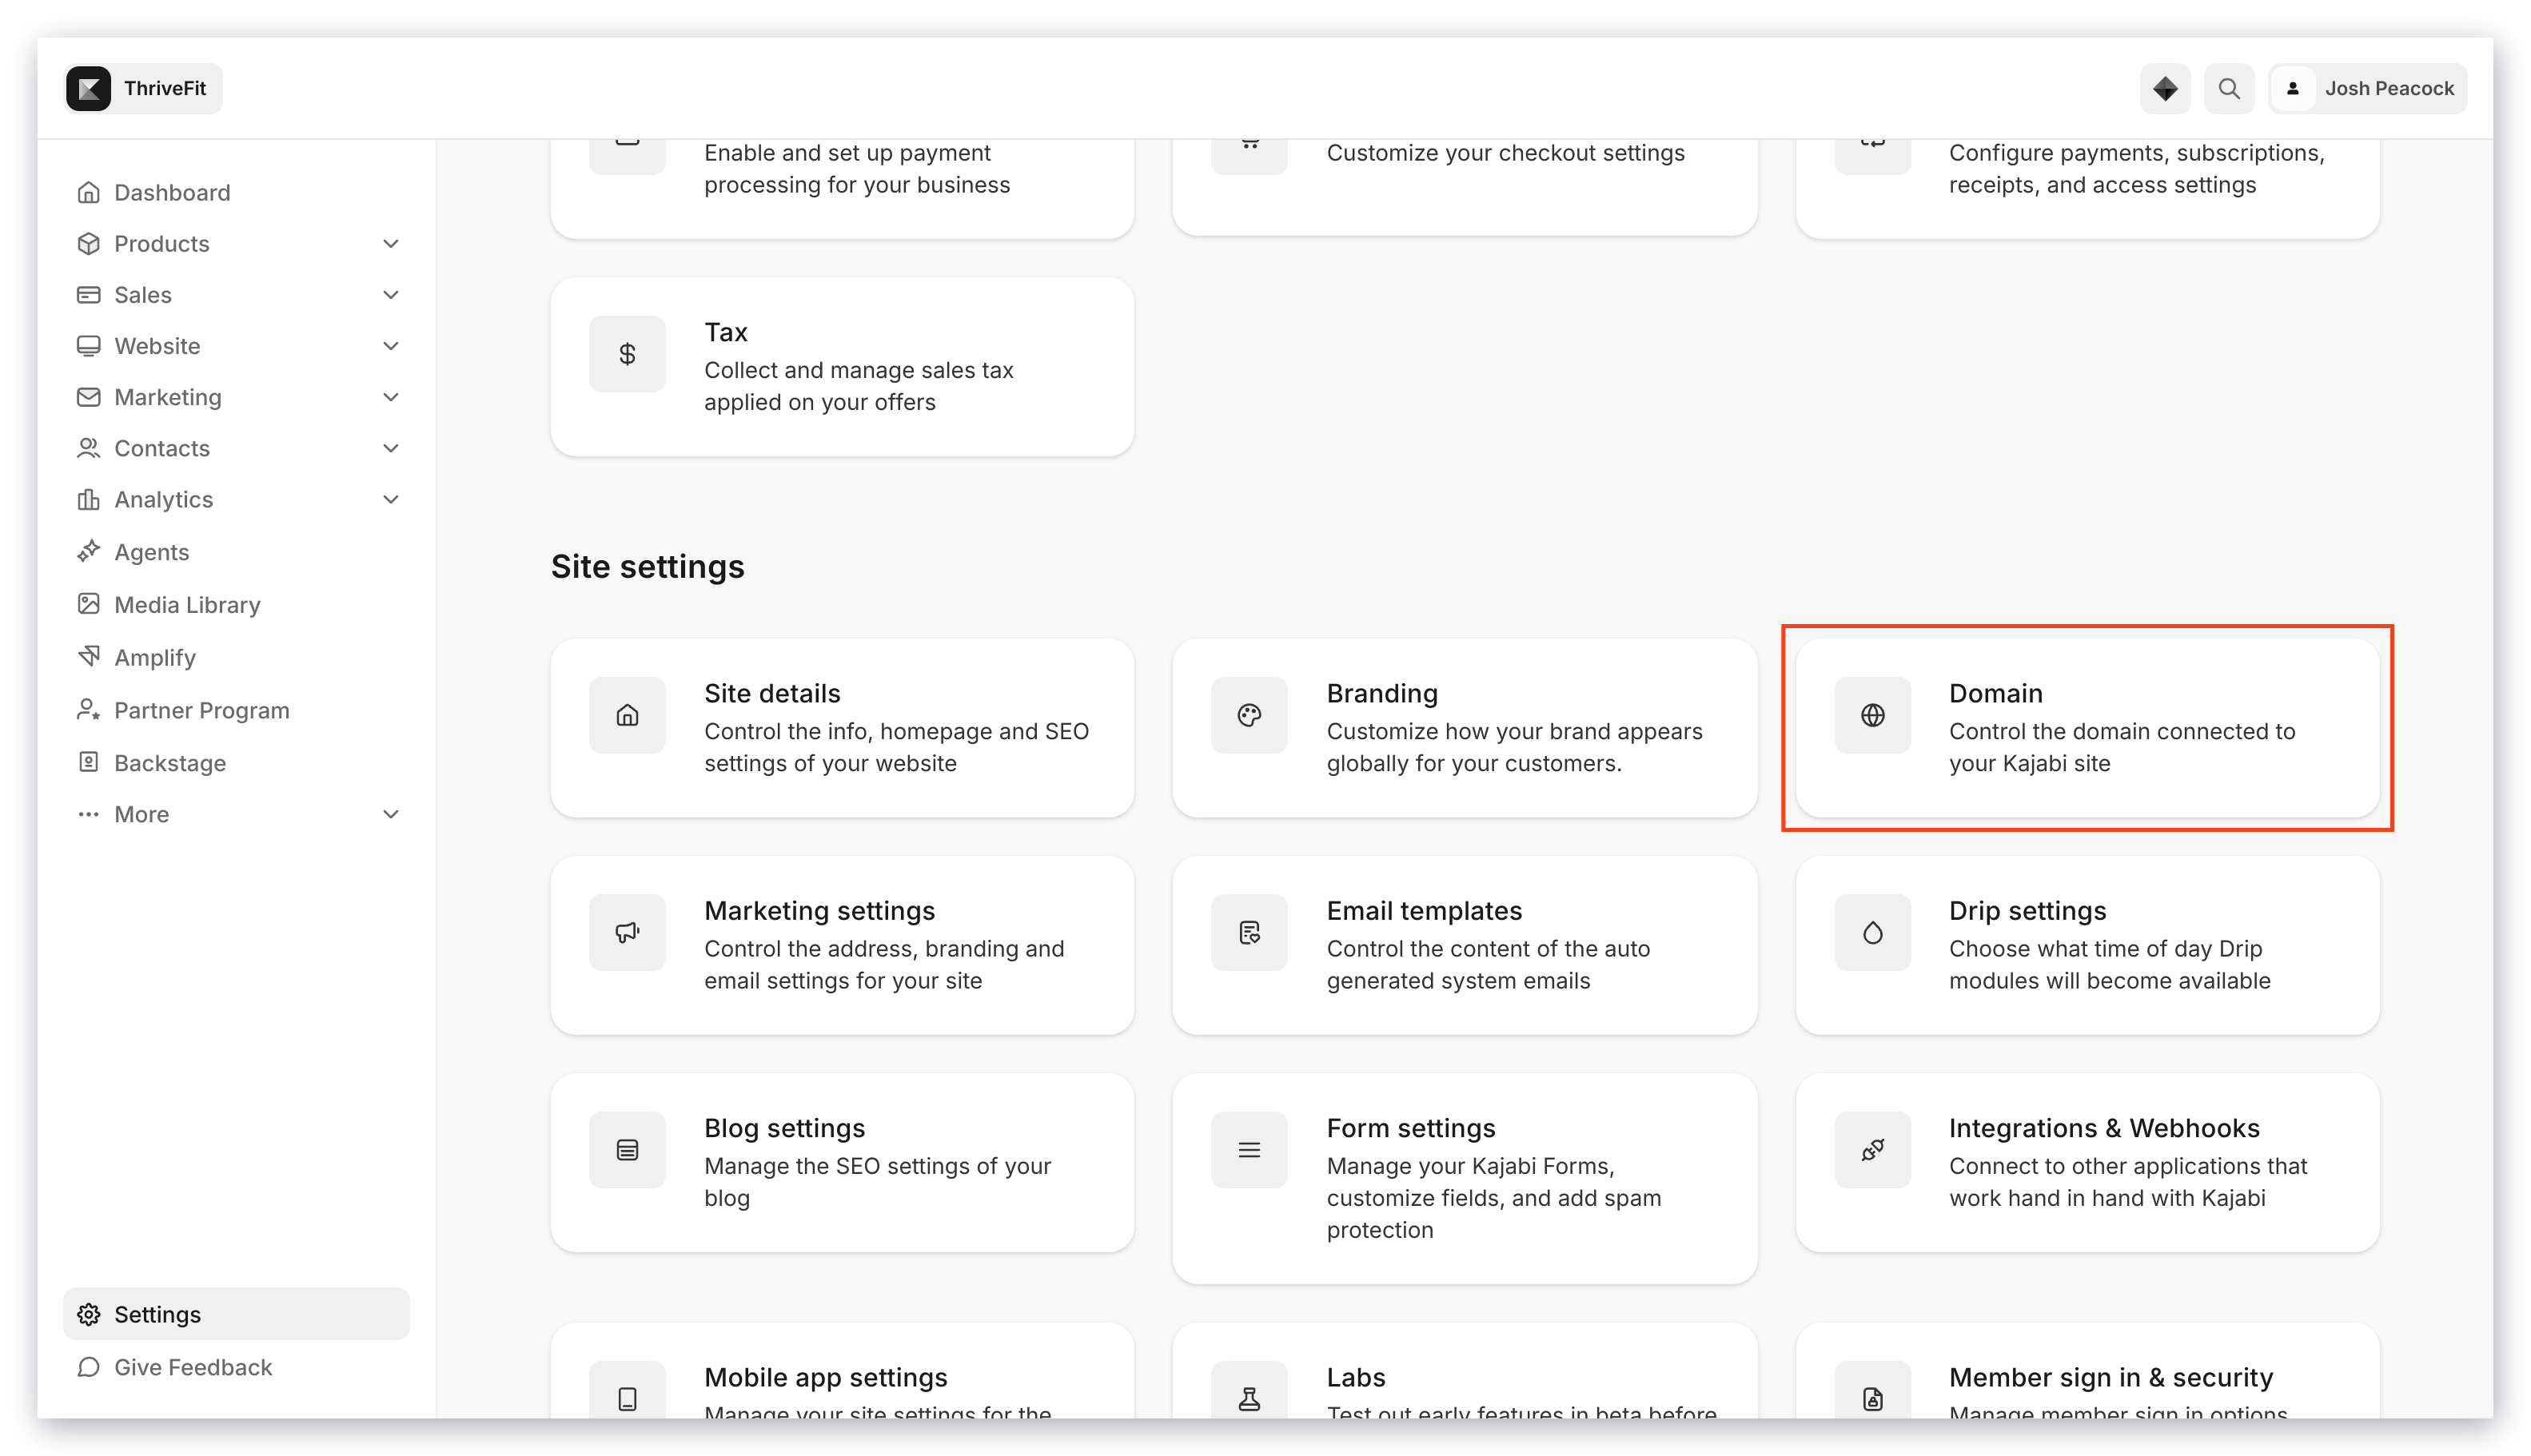Click the Amplify icon in sidebar
This screenshot has width=2531, height=1456.
pos(88,656)
